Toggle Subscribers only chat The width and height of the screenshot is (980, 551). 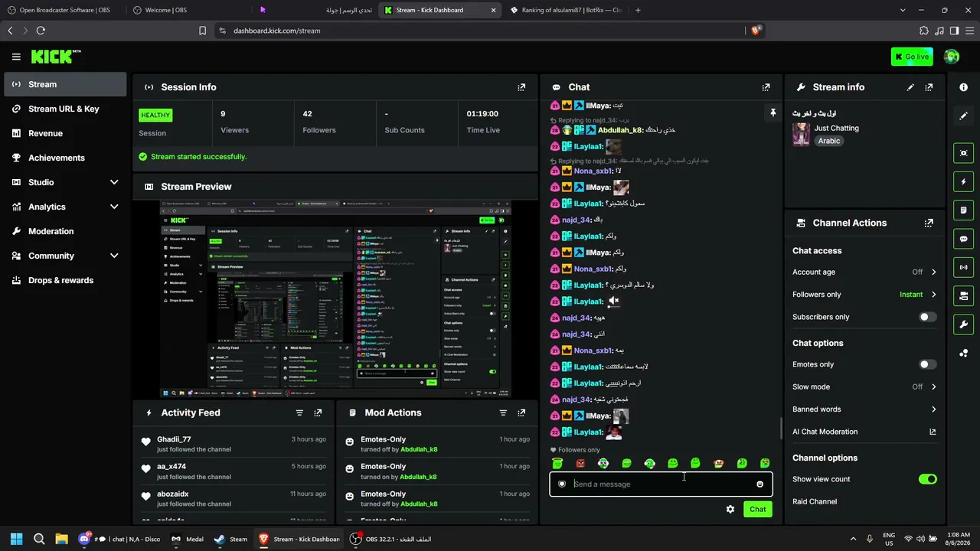pos(927,317)
